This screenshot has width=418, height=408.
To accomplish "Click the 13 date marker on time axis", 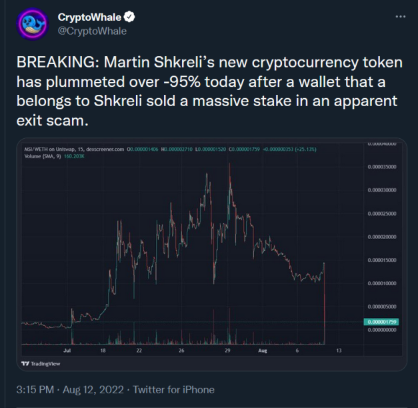I will pos(339,351).
